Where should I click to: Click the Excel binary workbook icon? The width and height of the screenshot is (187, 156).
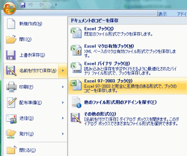76,67
